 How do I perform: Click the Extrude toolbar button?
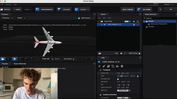(x=64, y=10)
